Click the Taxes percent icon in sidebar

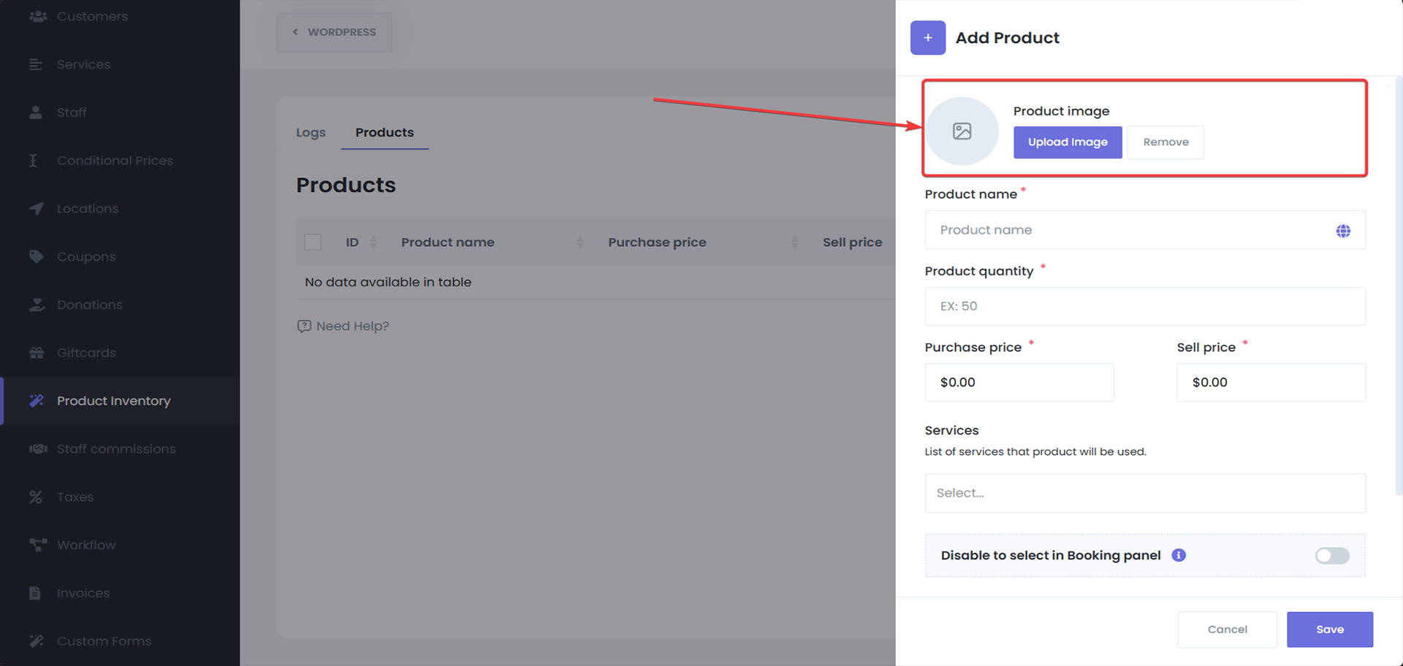click(36, 497)
